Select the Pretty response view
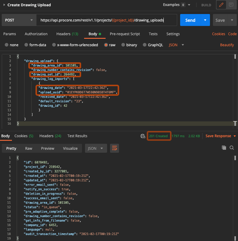 click(11, 148)
